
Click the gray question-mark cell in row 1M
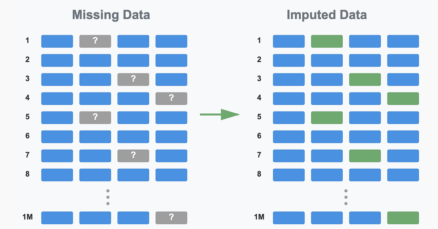click(x=171, y=218)
